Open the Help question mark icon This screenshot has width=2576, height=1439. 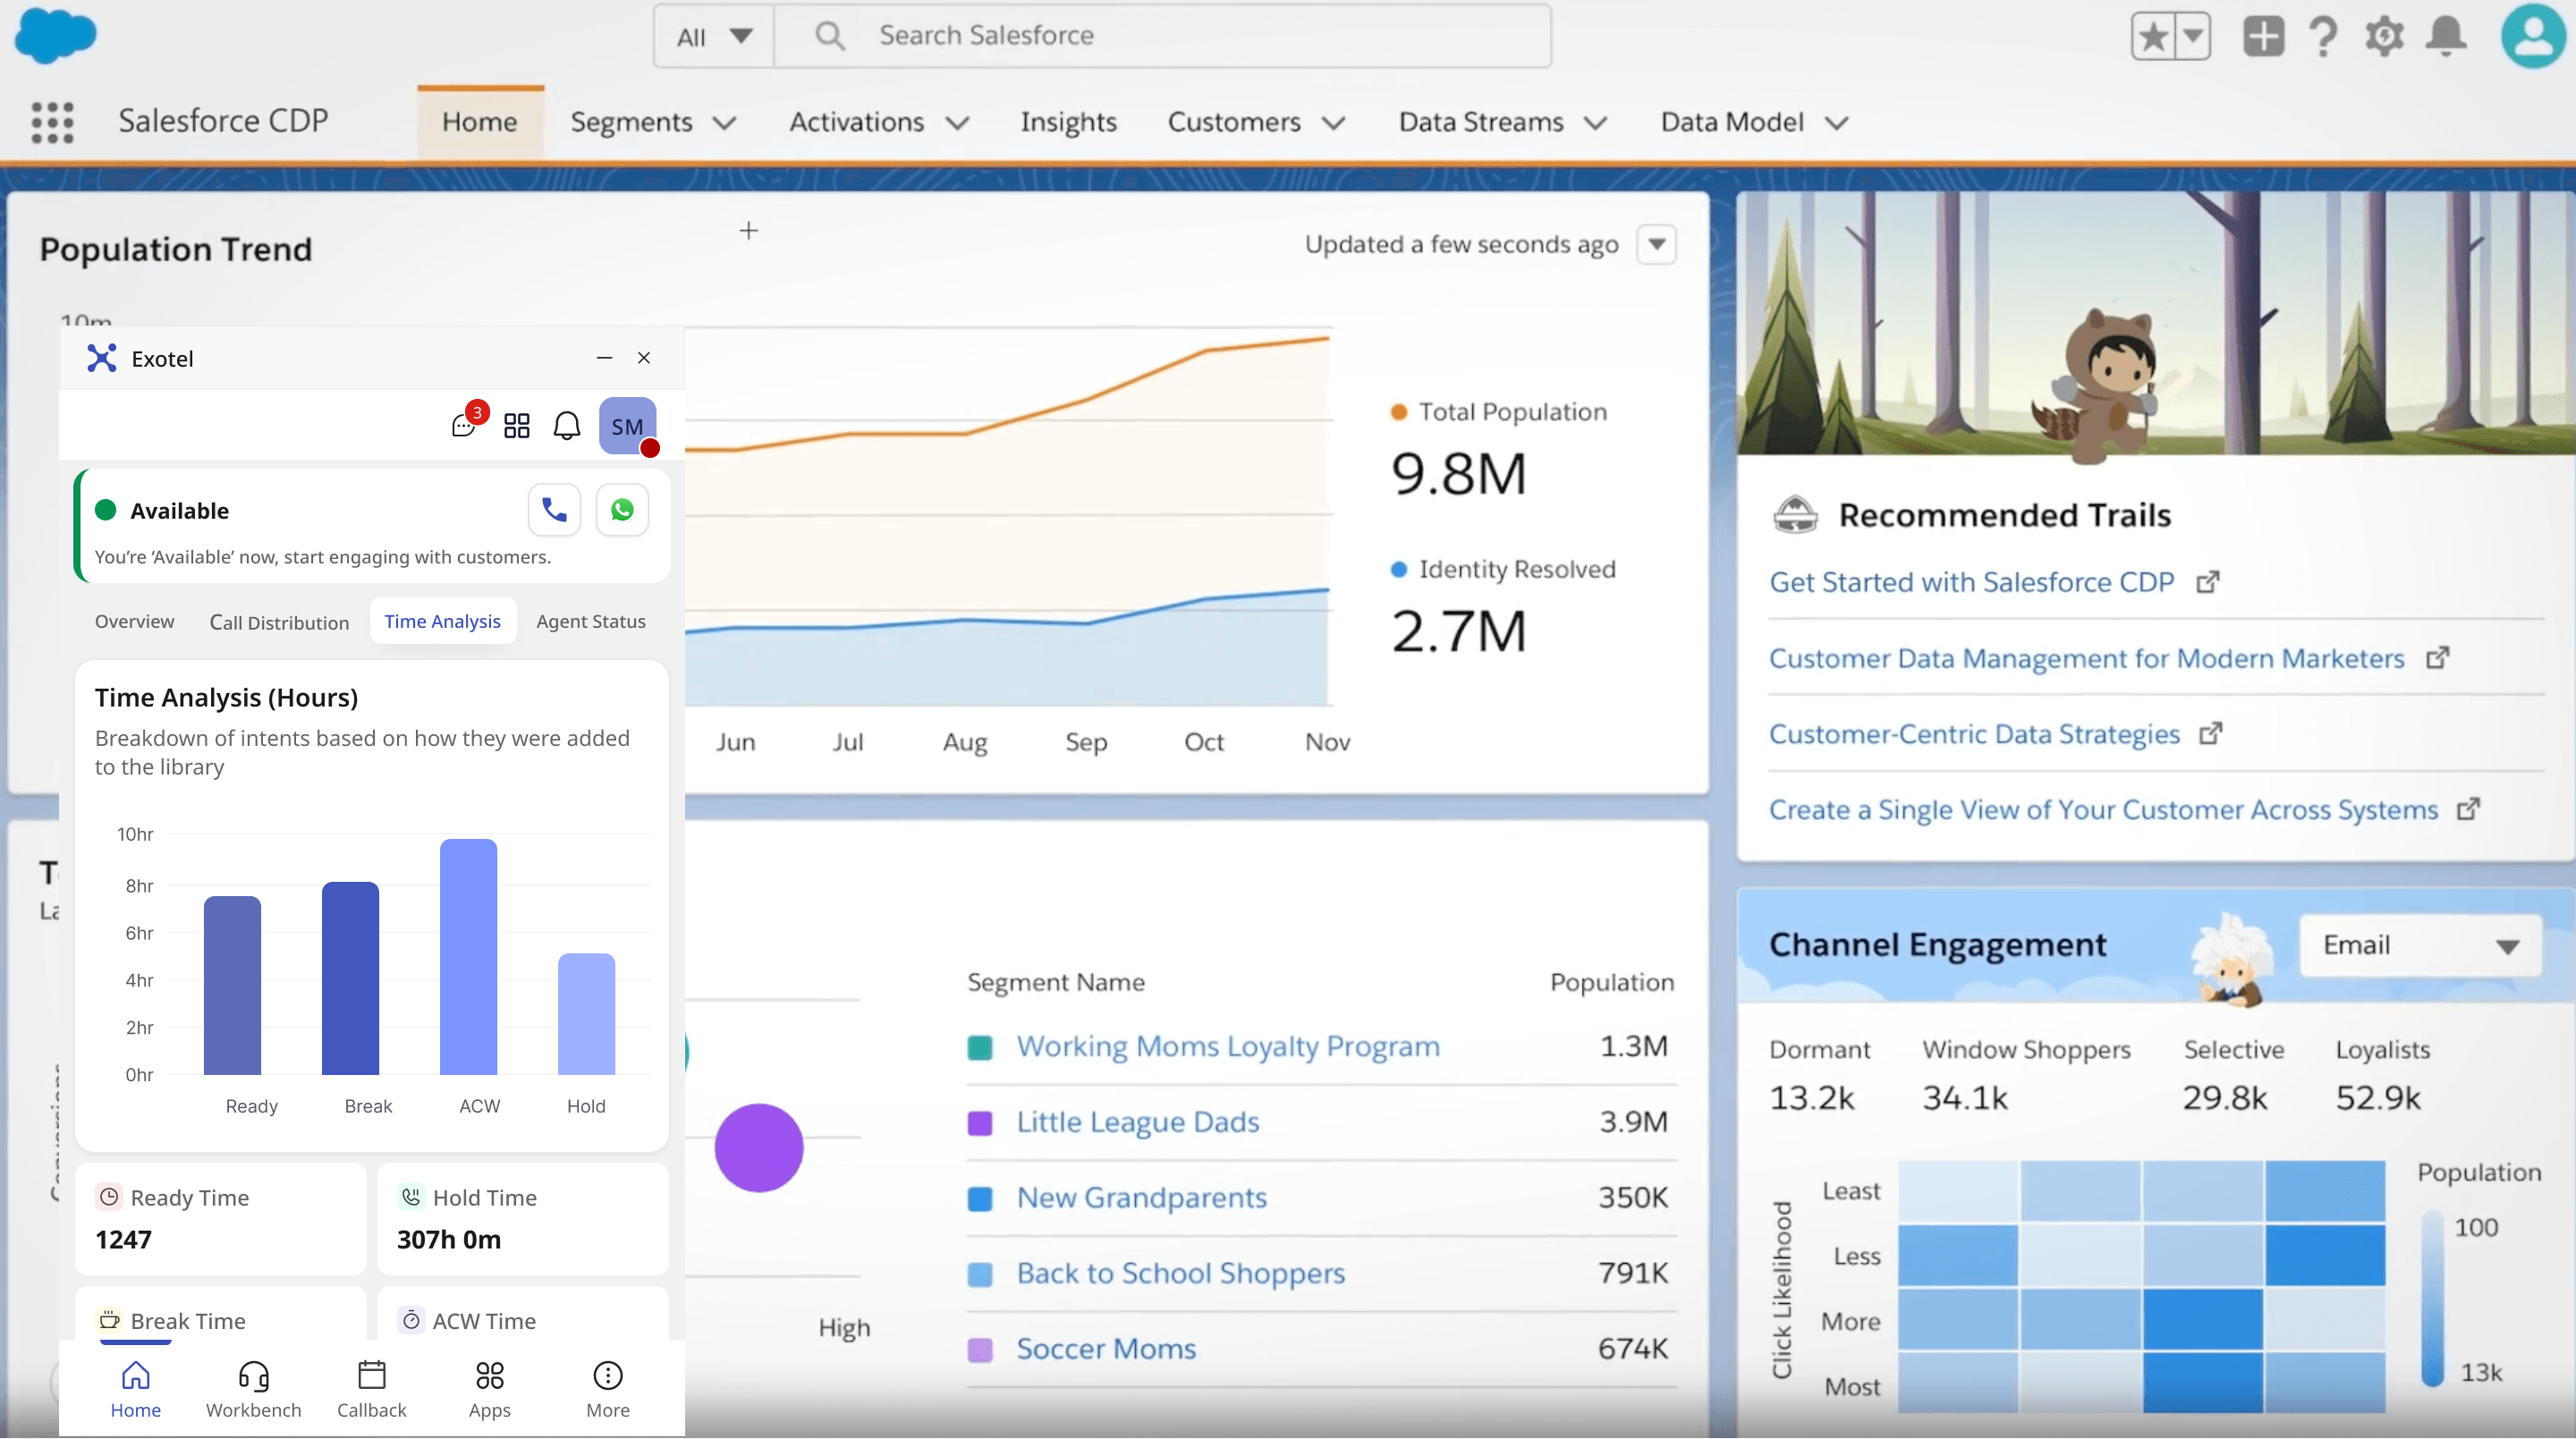(x=2323, y=37)
